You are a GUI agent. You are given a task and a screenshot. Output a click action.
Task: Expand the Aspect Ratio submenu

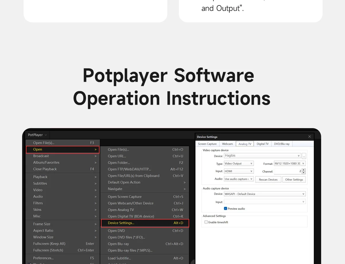[x=63, y=231]
